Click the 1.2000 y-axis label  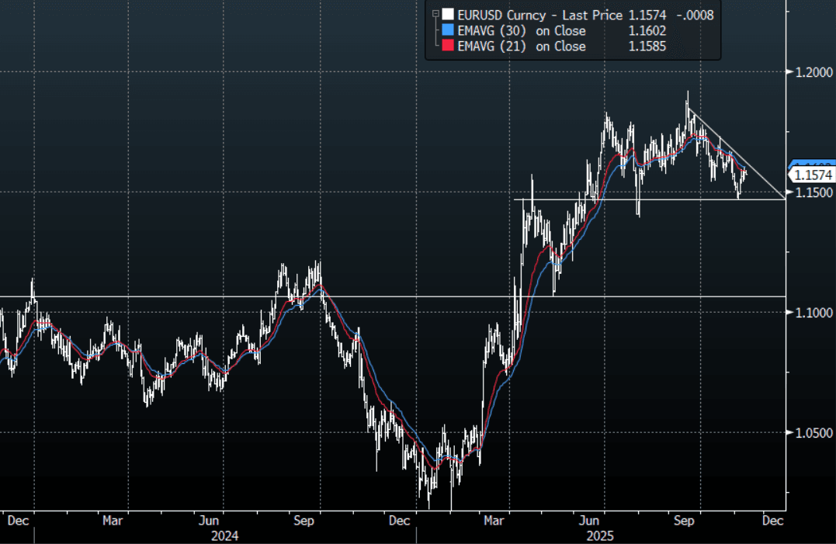(813, 72)
